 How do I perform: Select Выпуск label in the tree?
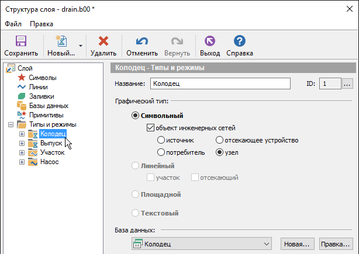coord(51,143)
